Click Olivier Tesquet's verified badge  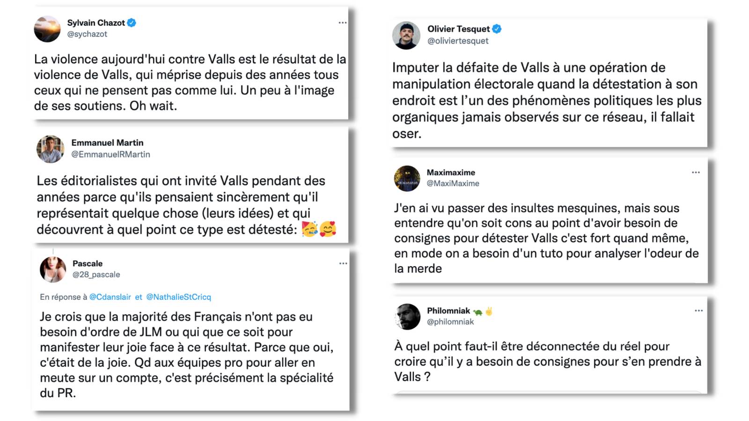[x=497, y=29]
